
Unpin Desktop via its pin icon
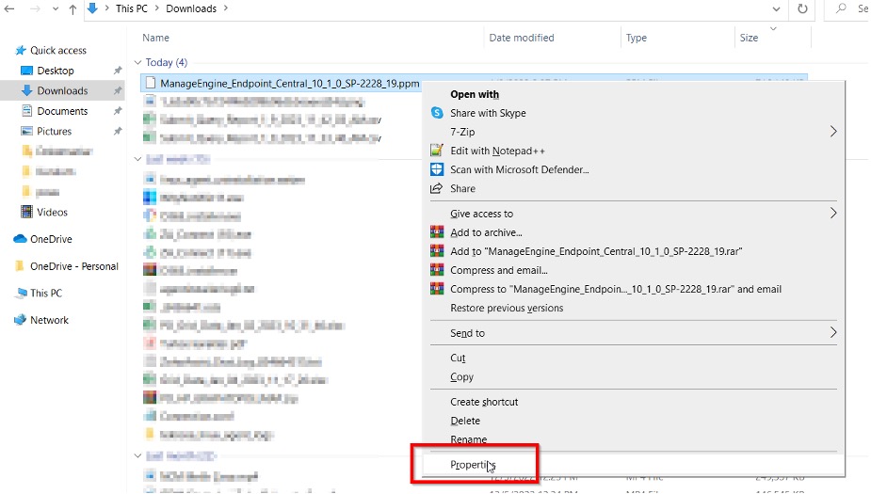[x=117, y=71]
